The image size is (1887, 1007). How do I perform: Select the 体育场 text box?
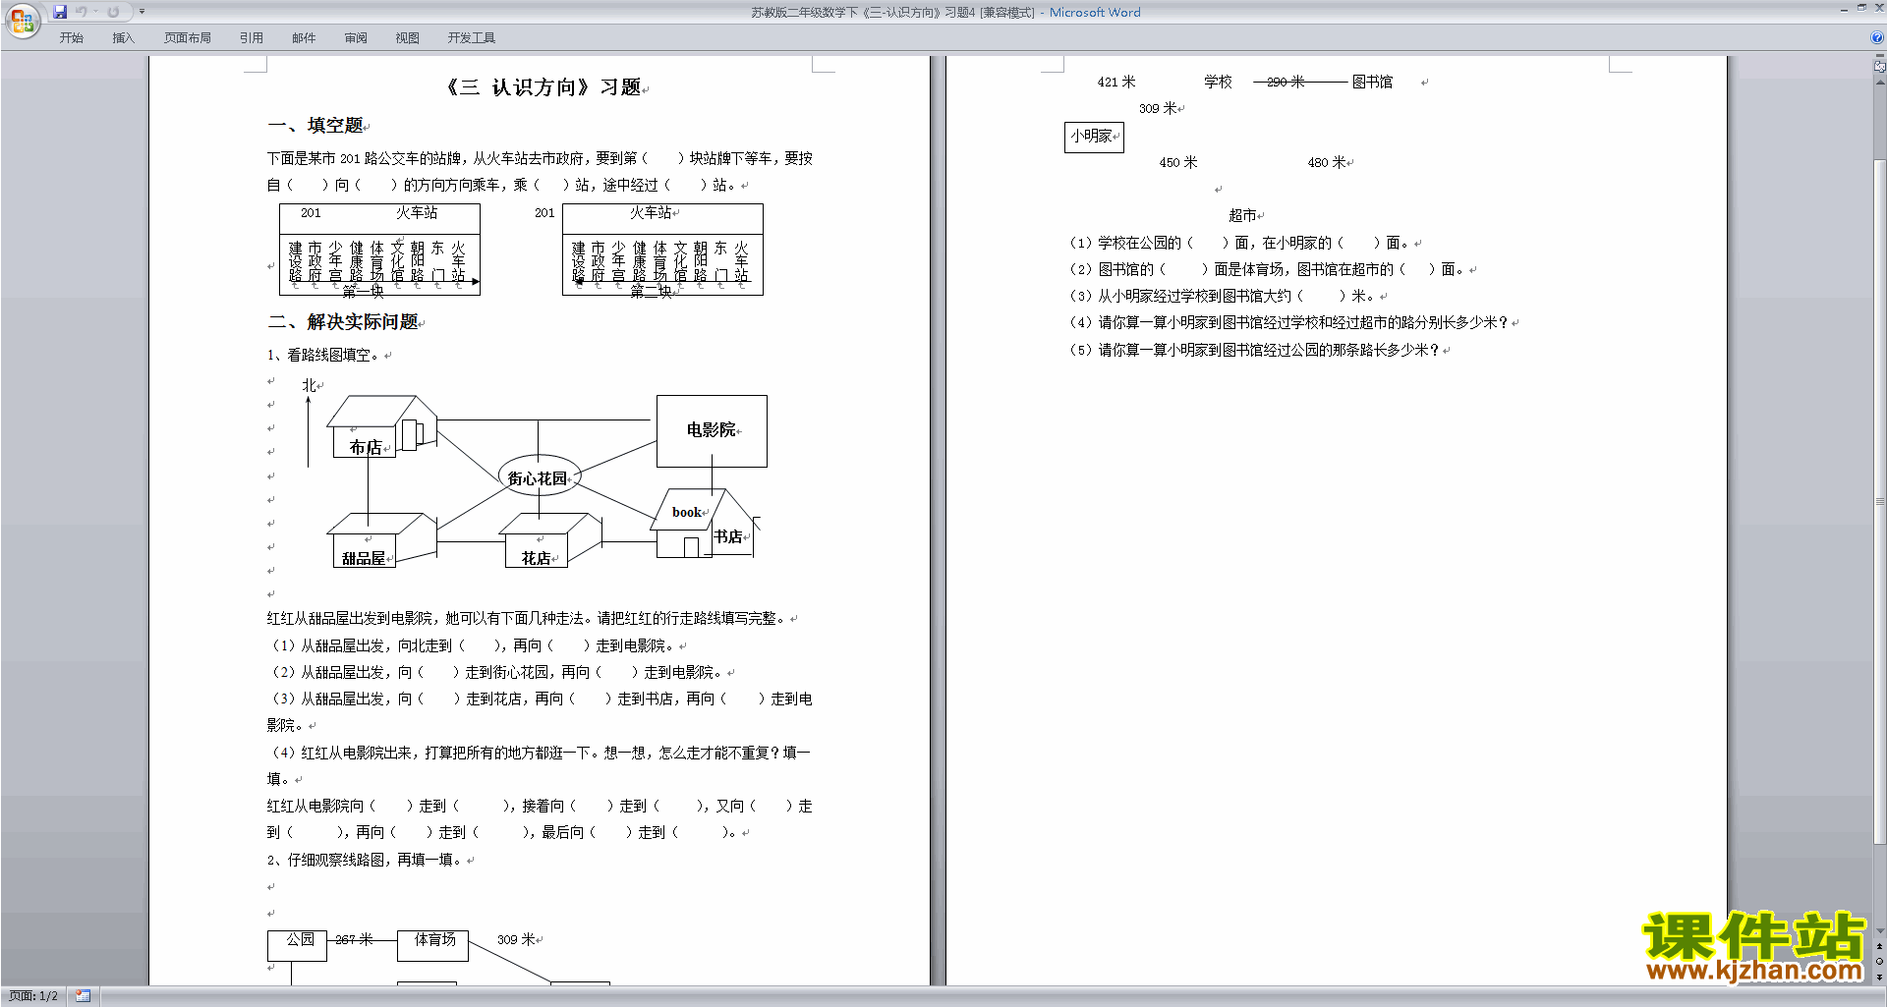point(433,945)
